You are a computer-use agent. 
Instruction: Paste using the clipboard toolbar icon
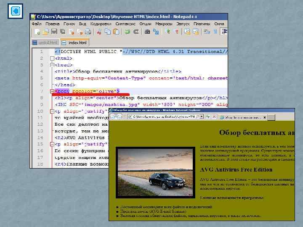[116, 32]
